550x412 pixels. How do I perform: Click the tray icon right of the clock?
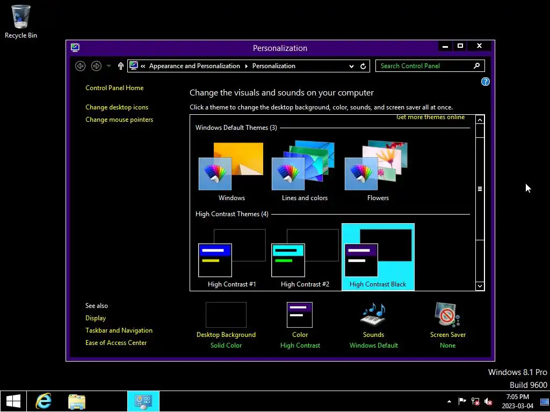coord(545,402)
